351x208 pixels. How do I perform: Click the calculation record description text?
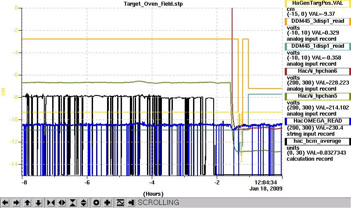click(x=310, y=159)
